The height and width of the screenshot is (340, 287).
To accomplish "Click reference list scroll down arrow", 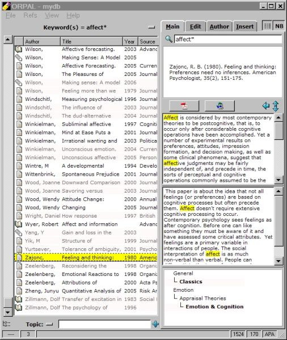I will click(x=8, y=312).
